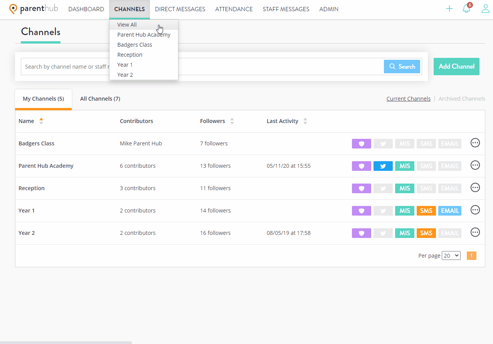Open more options for Parent Hub Academy
This screenshot has height=344, width=493.
click(475, 165)
